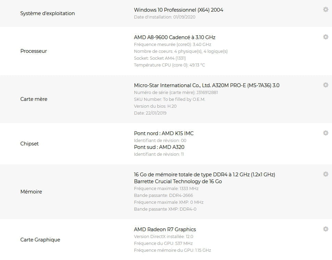The height and width of the screenshot is (260, 332).
Task: Click the Pont sud AMD A320 line
Action: 159,147
